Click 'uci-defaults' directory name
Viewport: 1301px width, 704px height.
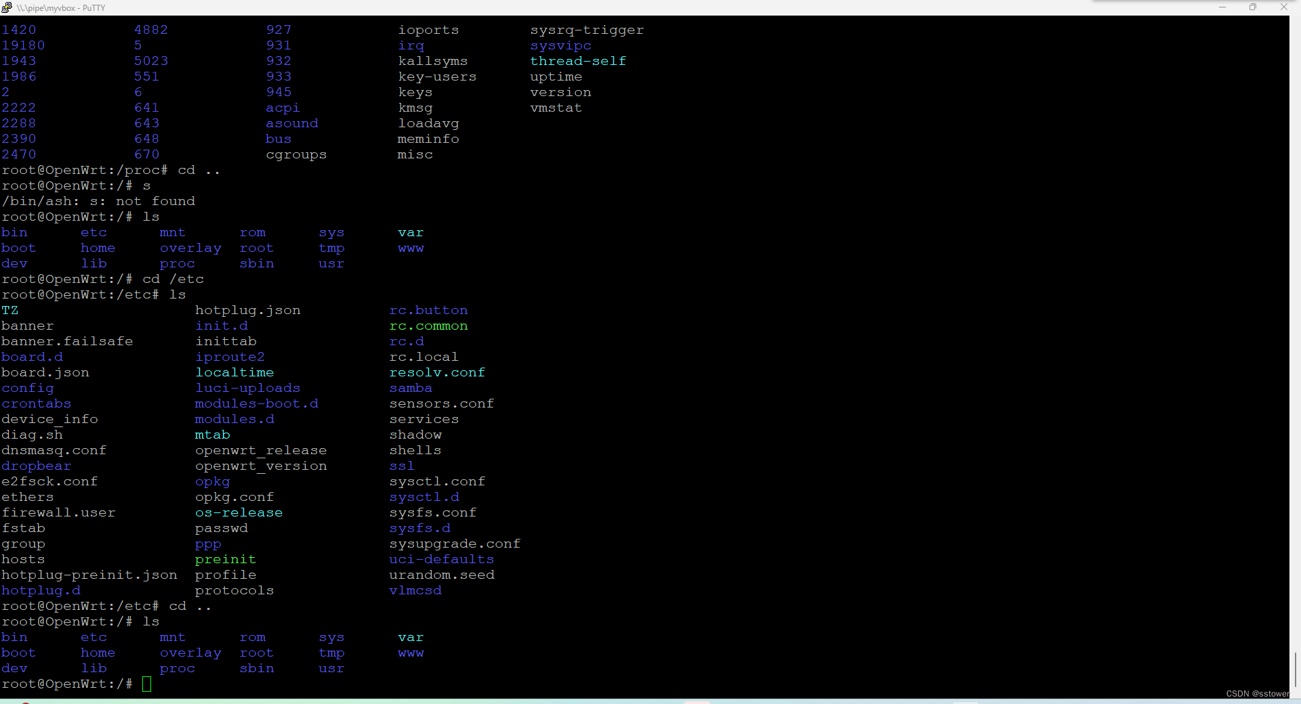(x=442, y=559)
